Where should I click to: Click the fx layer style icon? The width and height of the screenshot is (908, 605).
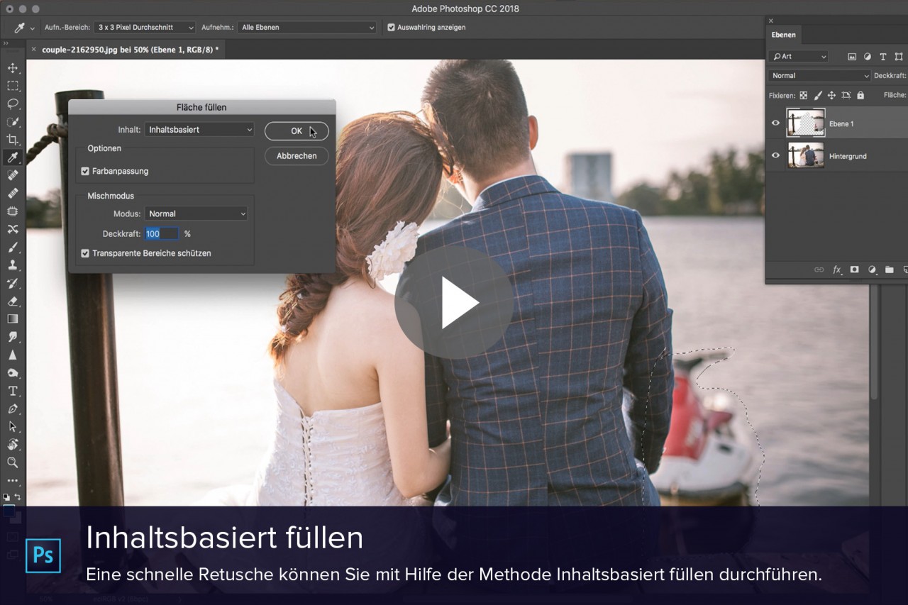(x=837, y=270)
